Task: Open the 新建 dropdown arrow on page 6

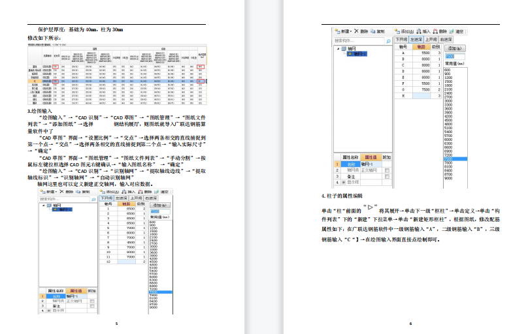Action: [x=350, y=31]
